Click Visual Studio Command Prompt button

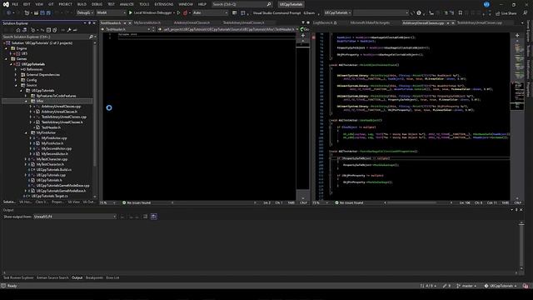276,12
